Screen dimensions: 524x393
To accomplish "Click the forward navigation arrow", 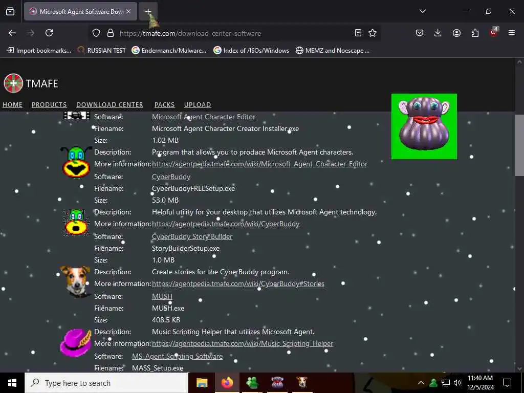I will tap(30, 33).
